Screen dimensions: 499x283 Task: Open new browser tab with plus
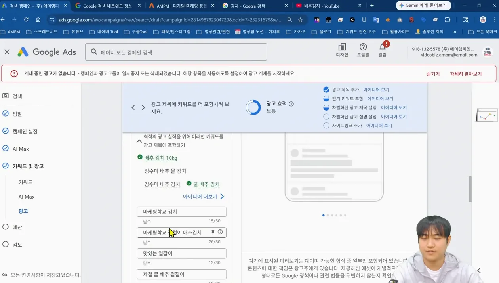coord(372,6)
